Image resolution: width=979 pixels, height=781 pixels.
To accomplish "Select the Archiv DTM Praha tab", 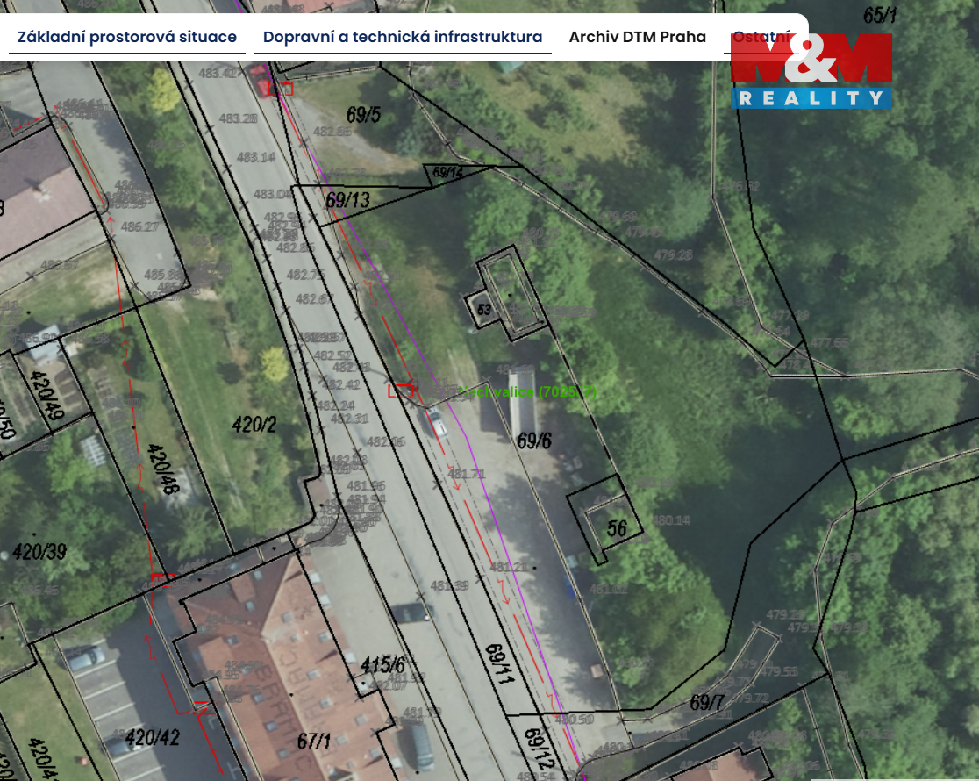I will click(x=637, y=37).
